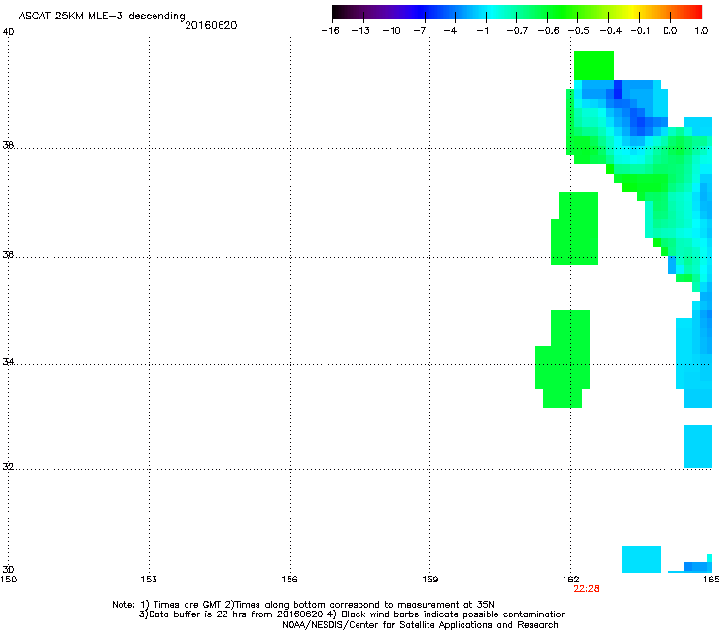Screen dimensions: 719x631
Task: Click the 156 longitude axis label
Action: pos(290,580)
